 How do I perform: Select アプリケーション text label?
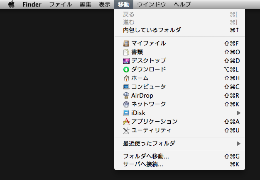(x=155, y=122)
